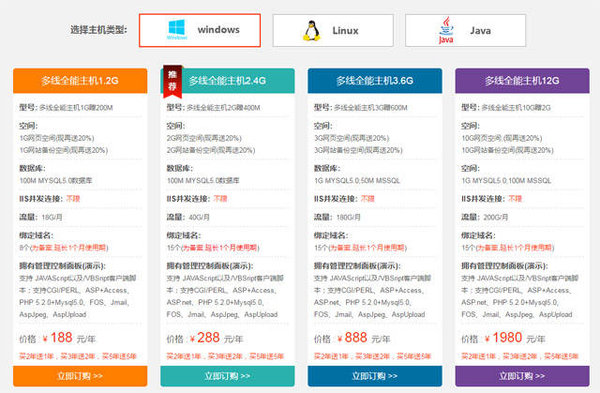Click the purple 立即订购 button for 12G
600x393 pixels.
[522, 376]
